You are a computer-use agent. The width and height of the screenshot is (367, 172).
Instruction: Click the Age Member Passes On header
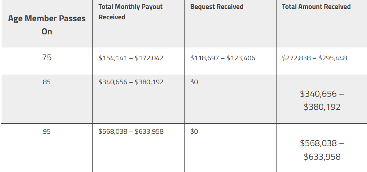(x=47, y=25)
